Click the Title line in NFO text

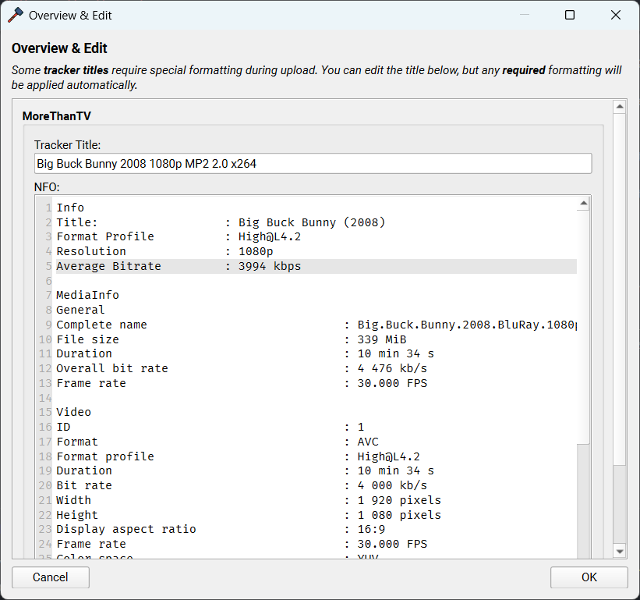[76, 222]
